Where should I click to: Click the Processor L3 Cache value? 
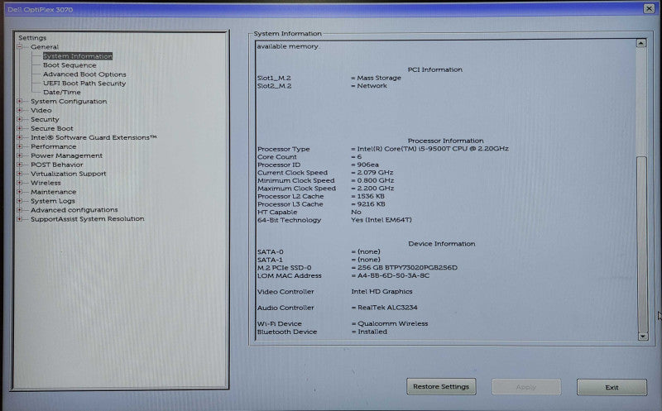pos(371,204)
